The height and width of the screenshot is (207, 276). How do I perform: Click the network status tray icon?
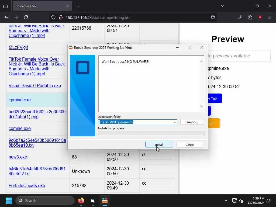click(234, 201)
